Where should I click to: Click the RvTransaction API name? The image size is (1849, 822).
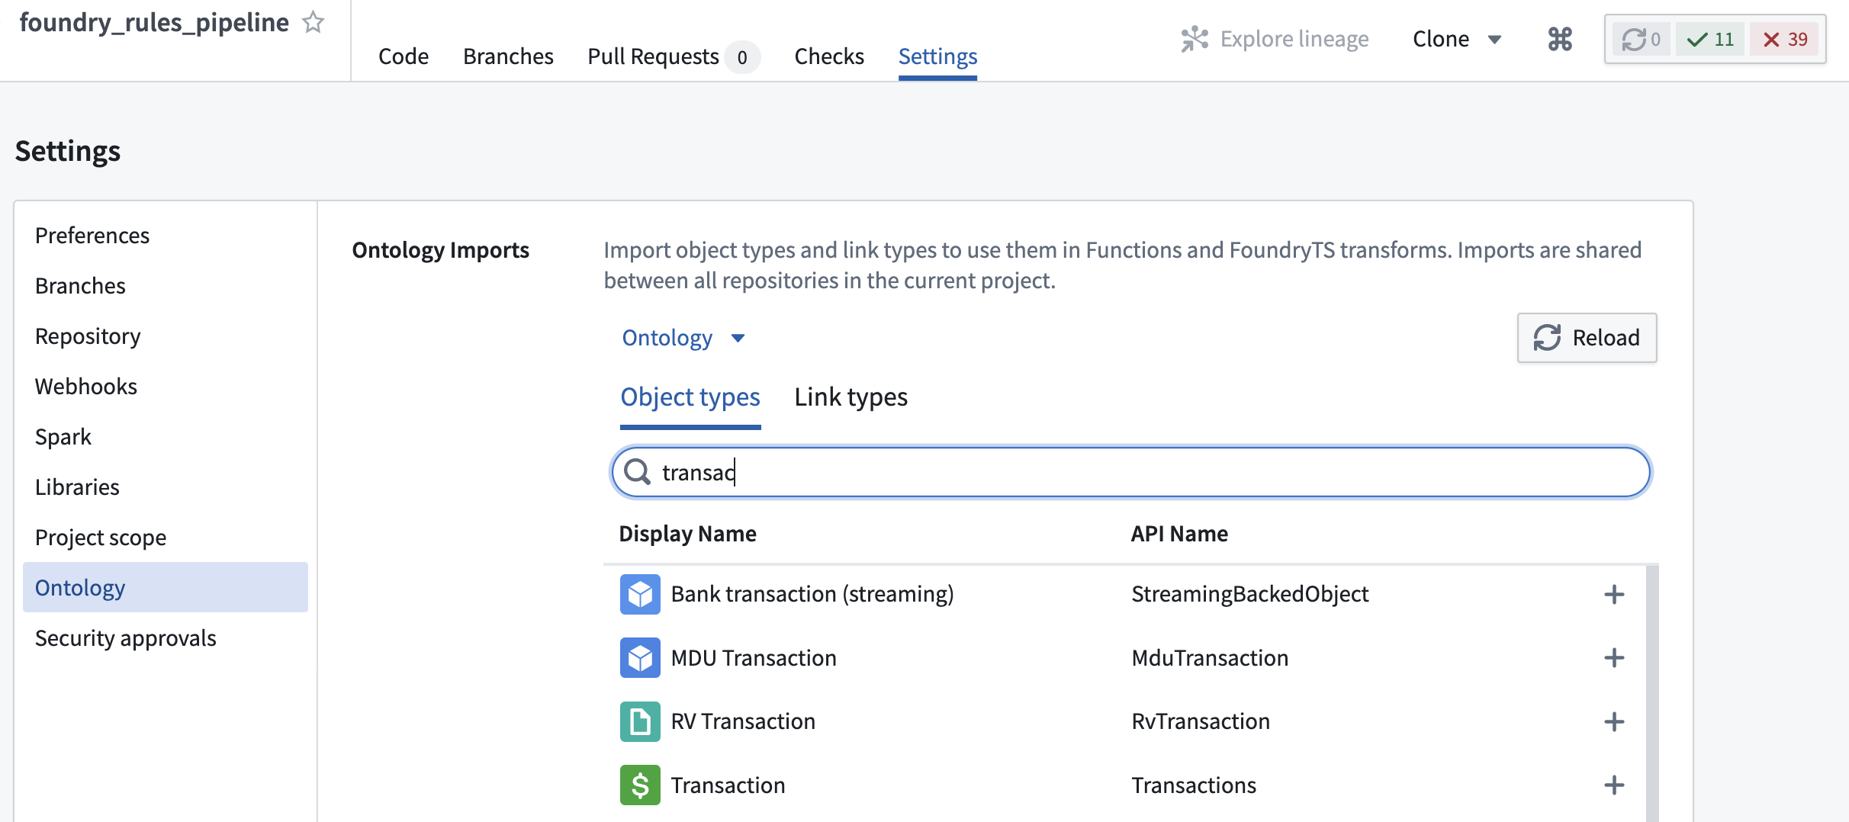tap(1201, 721)
